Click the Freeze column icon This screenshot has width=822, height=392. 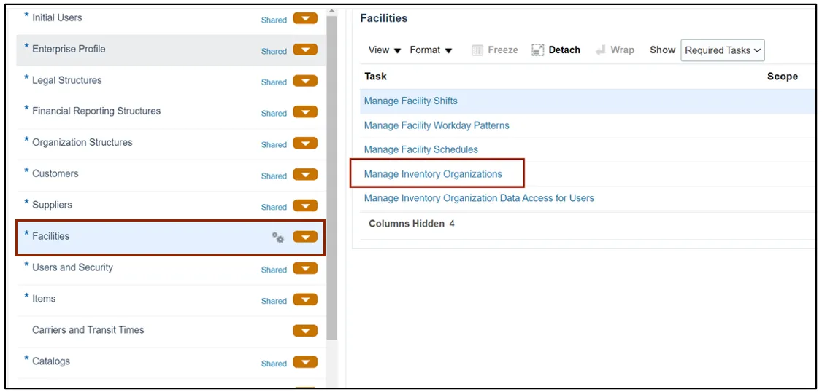pos(477,50)
